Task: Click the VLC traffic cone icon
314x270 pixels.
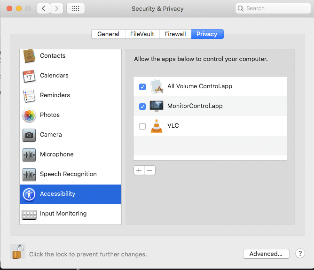Action: click(157, 126)
